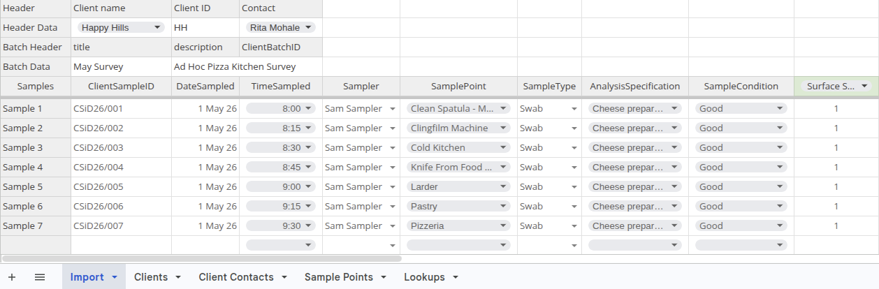Open the Happy Hills client dropdown

[x=157, y=28]
